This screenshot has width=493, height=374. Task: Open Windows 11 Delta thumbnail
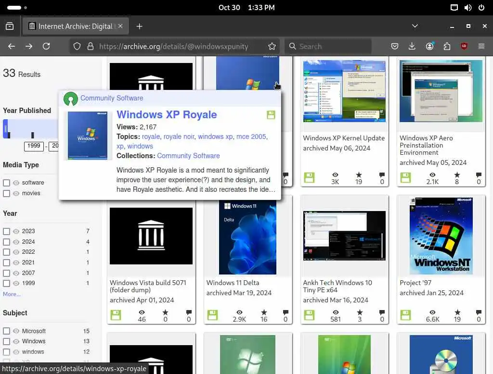click(x=248, y=237)
